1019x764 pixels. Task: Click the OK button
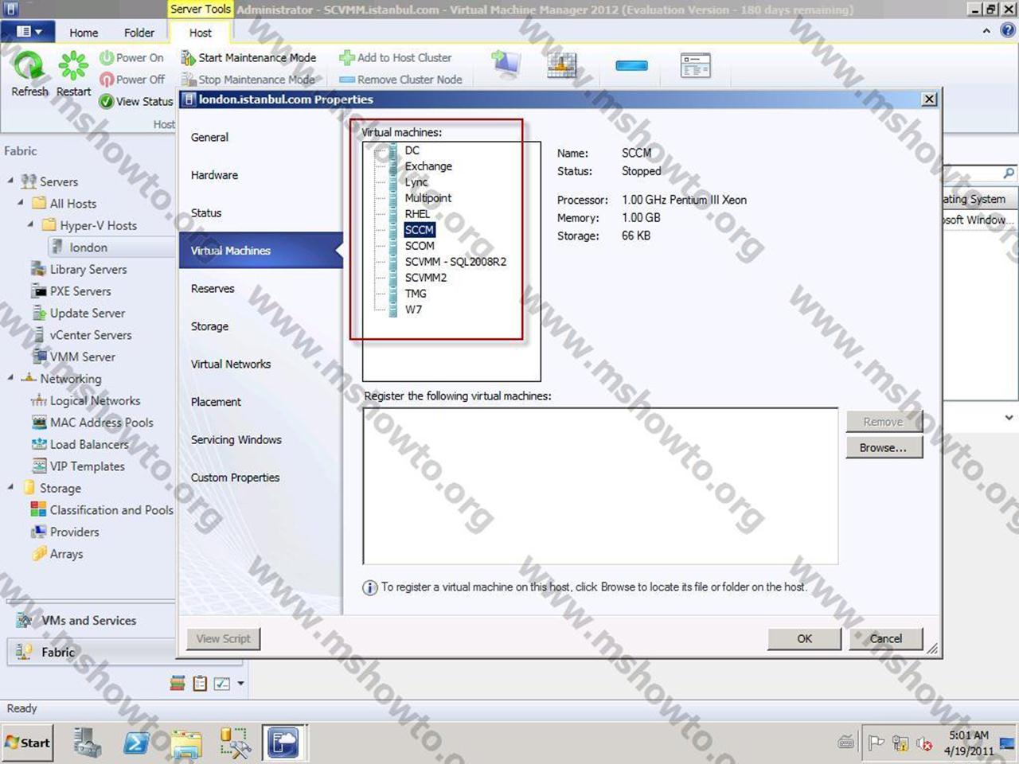coord(804,638)
